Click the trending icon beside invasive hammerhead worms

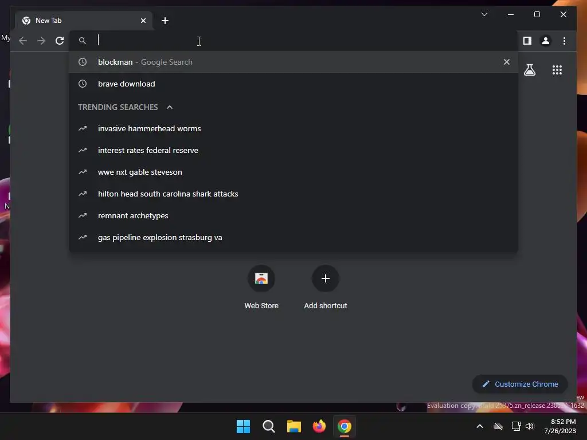click(x=83, y=128)
